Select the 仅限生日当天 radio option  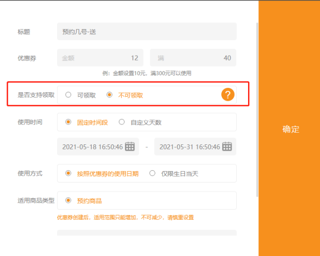152,174
